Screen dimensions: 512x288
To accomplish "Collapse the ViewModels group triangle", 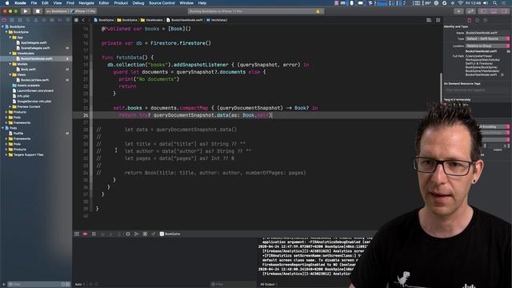I will (x=10, y=54).
